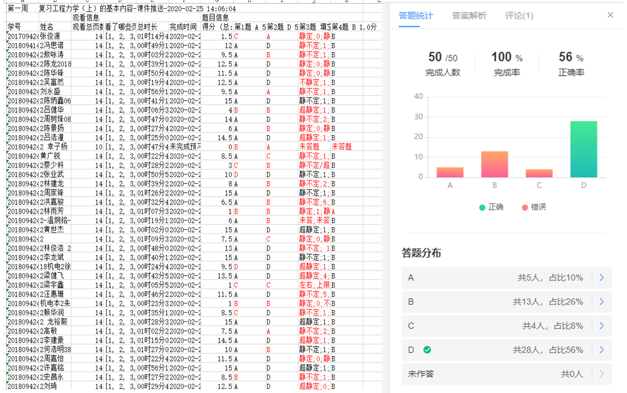The image size is (627, 393).
Task: Open the 评论(1) tab
Action: pyautogui.click(x=519, y=16)
